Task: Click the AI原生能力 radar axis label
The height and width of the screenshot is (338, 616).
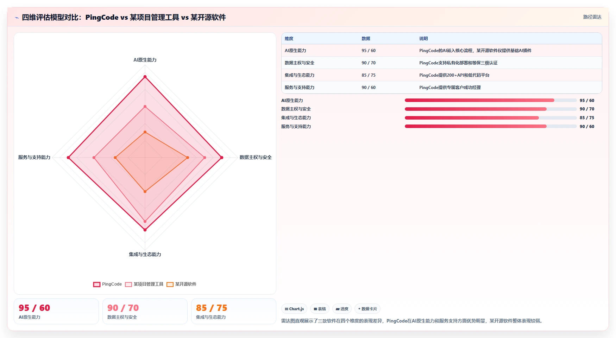Action: point(145,60)
